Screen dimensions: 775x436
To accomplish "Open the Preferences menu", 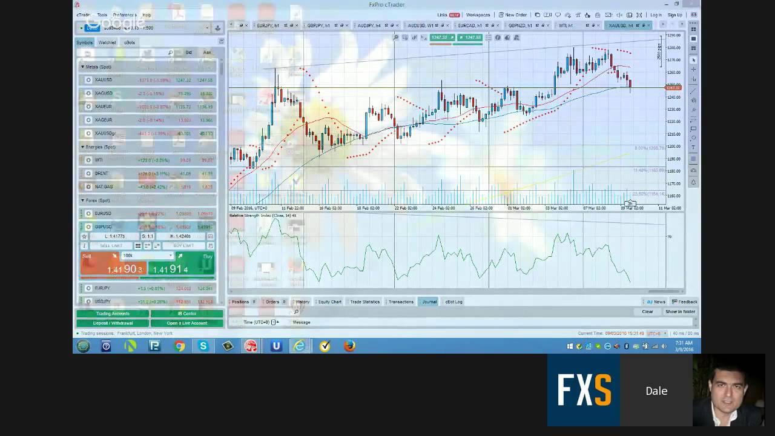I will (x=124, y=15).
